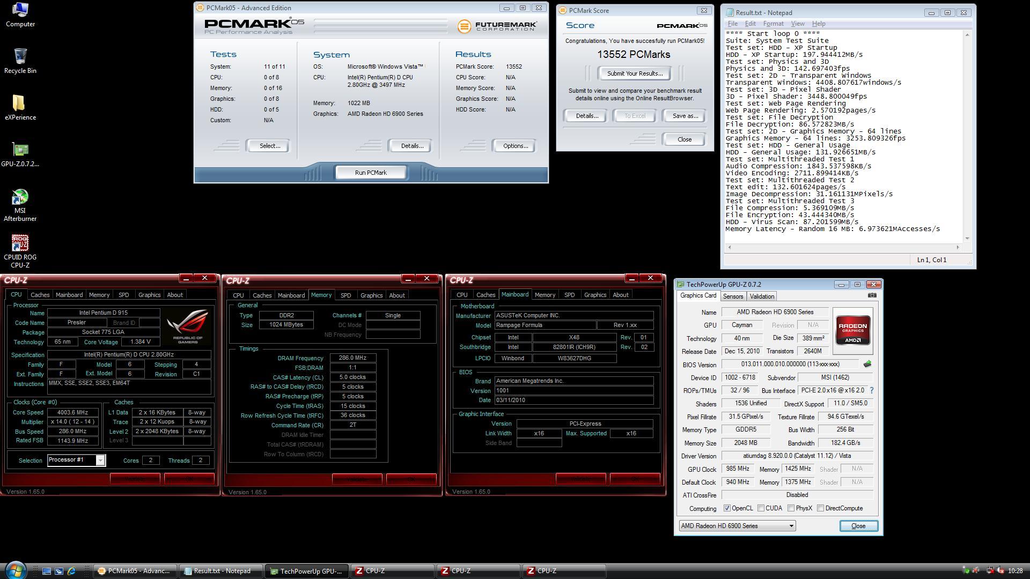The width and height of the screenshot is (1030, 579).
Task: Click the Close button in GPU-Z
Action: (858, 526)
